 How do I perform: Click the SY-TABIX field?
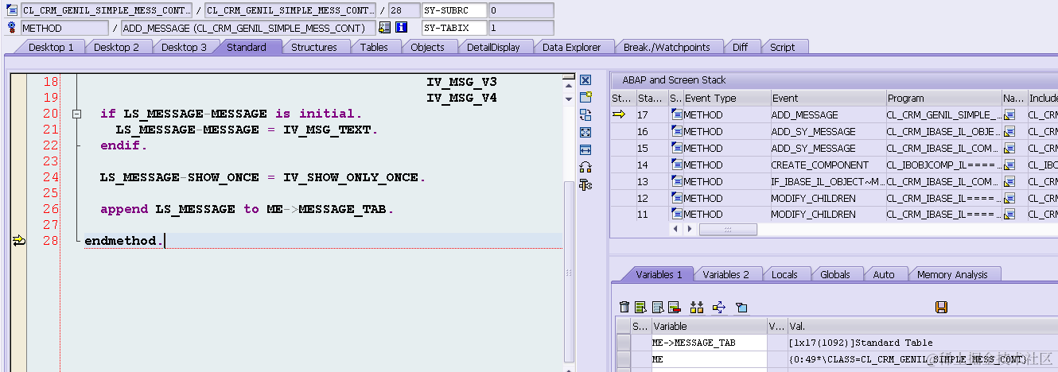453,28
